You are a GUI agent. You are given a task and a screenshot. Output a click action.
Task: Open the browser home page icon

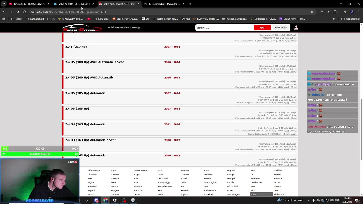(25, 12)
